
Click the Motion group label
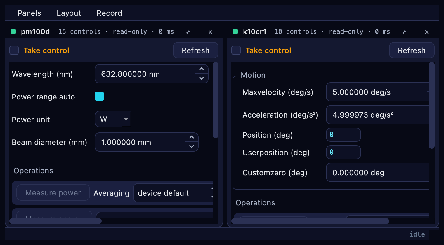click(253, 75)
